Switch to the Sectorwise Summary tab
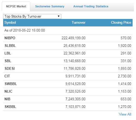Screen dimensions: 136x120 [50, 6]
